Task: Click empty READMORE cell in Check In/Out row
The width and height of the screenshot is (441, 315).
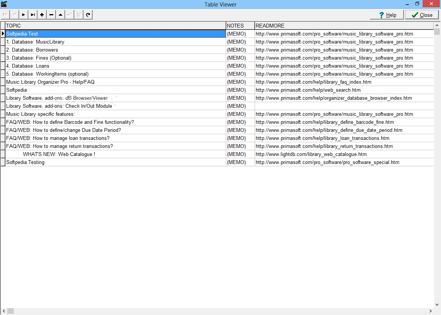Action: point(344,106)
